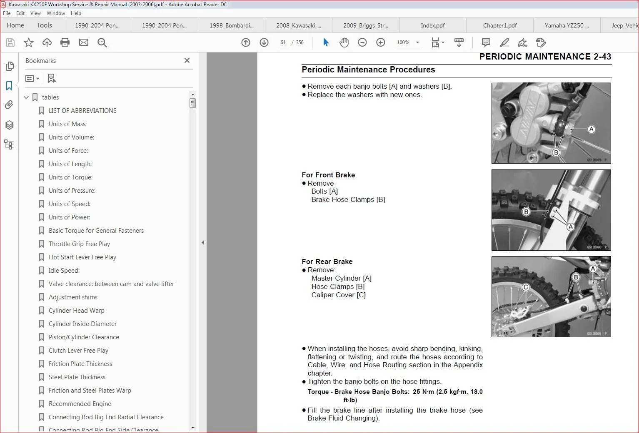
Task: Open the File menu
Action: pos(7,13)
